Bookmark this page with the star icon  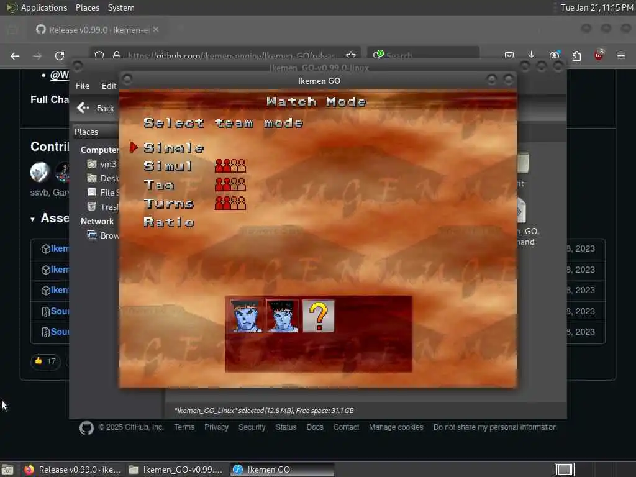(x=352, y=55)
